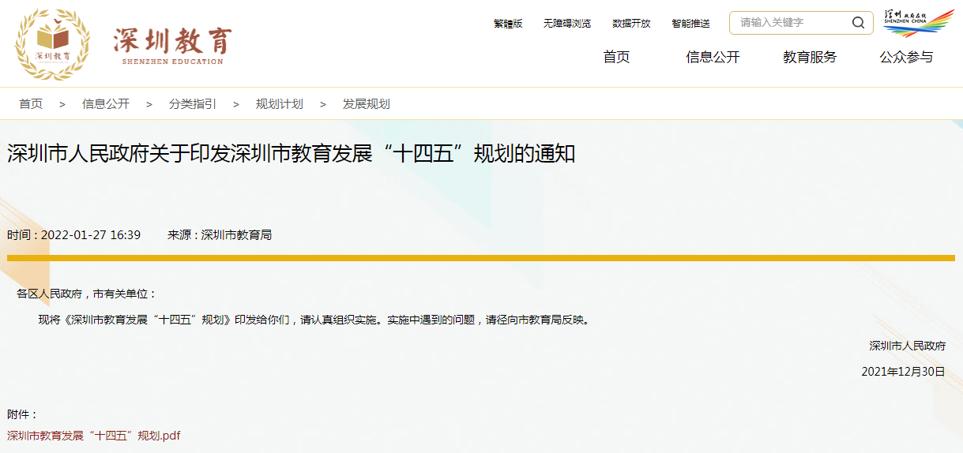Click the salutation 各区人民政府，市有关单位
This screenshot has width=963, height=453.
[x=87, y=294]
